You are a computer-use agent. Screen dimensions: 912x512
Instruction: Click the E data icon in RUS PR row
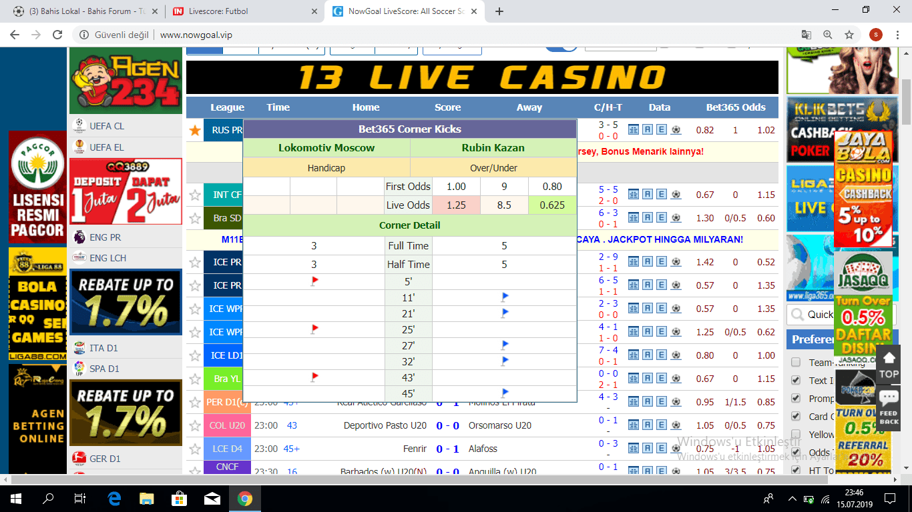tap(662, 130)
